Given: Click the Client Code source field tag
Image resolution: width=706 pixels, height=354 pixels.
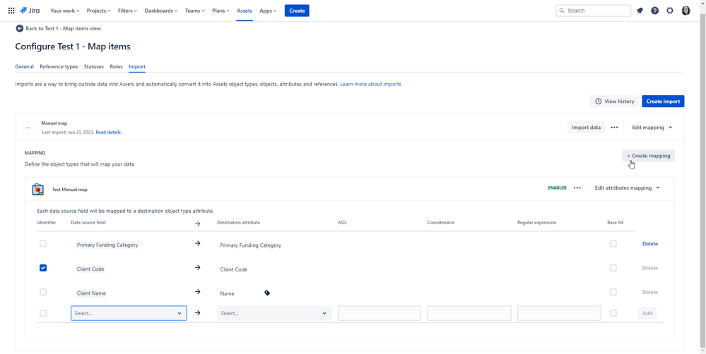Looking at the screenshot, I should [90, 269].
